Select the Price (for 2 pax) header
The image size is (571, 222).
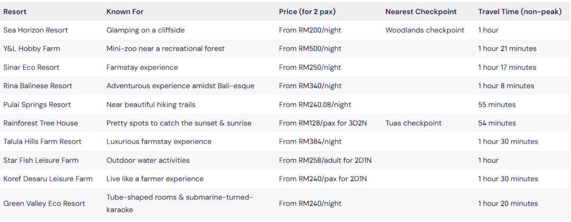[x=307, y=12]
